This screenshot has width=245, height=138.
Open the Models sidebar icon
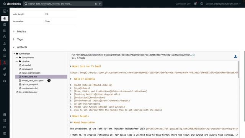5,75
